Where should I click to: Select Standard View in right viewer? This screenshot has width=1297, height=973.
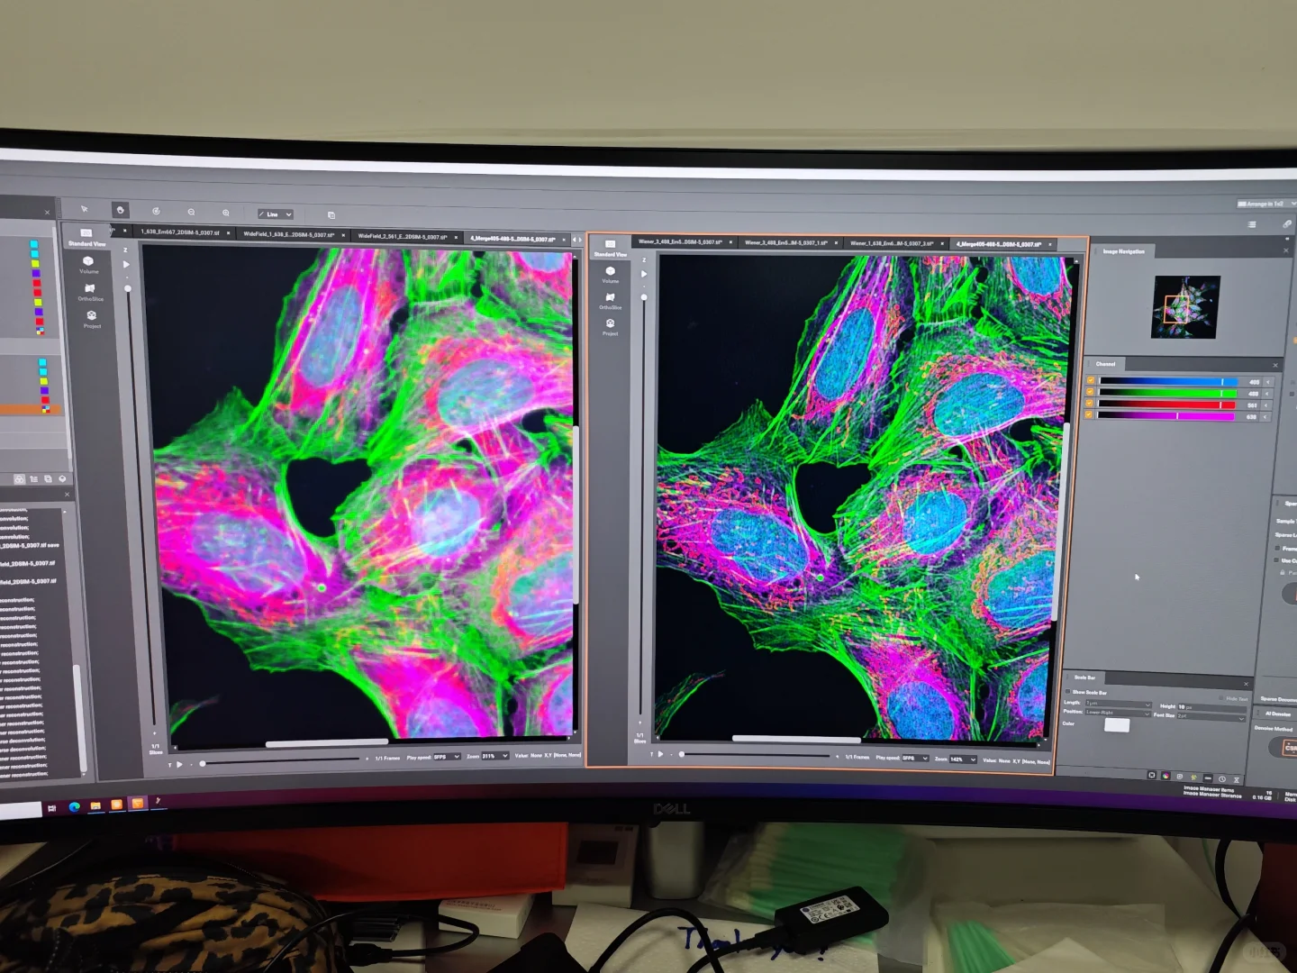[x=610, y=248]
